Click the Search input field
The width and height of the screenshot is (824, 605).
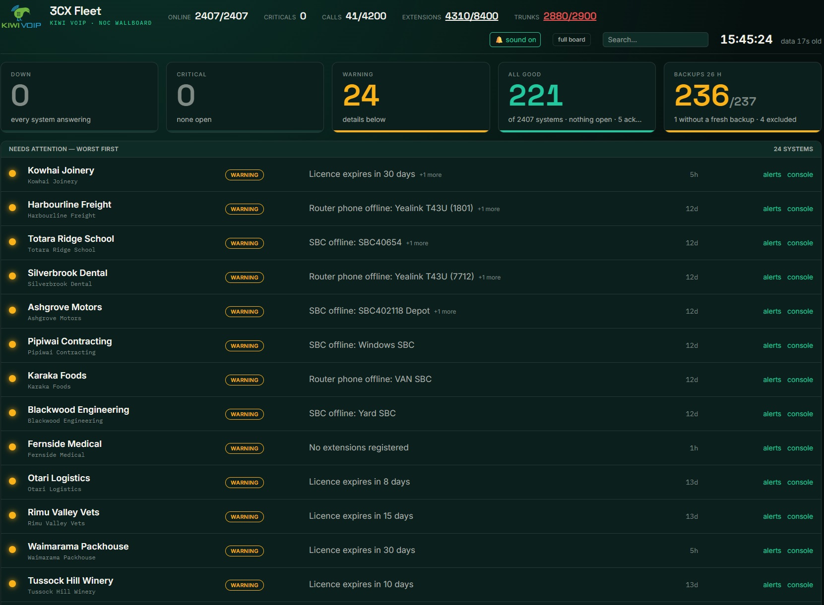[655, 40]
